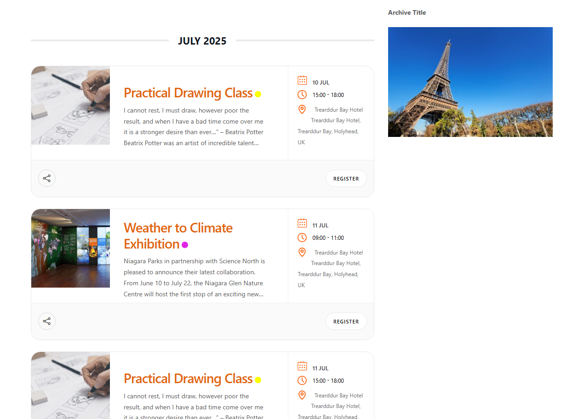Click Trearddur Bay Hotel location in first event

(338, 110)
